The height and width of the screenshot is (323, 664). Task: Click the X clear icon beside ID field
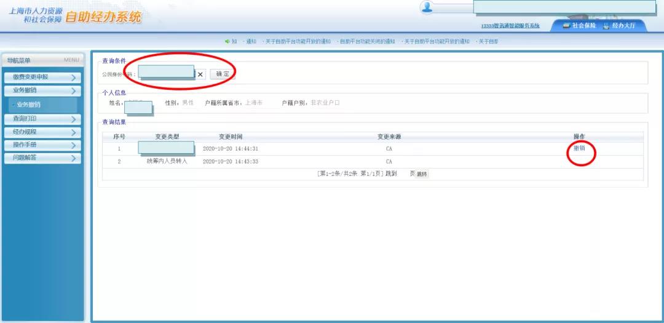coord(200,74)
